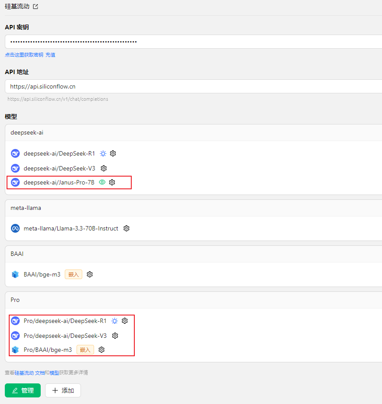Image resolution: width=382 pixels, height=404 pixels.
Task: Click the full completions URL hint text
Action: pyautogui.click(x=58, y=99)
